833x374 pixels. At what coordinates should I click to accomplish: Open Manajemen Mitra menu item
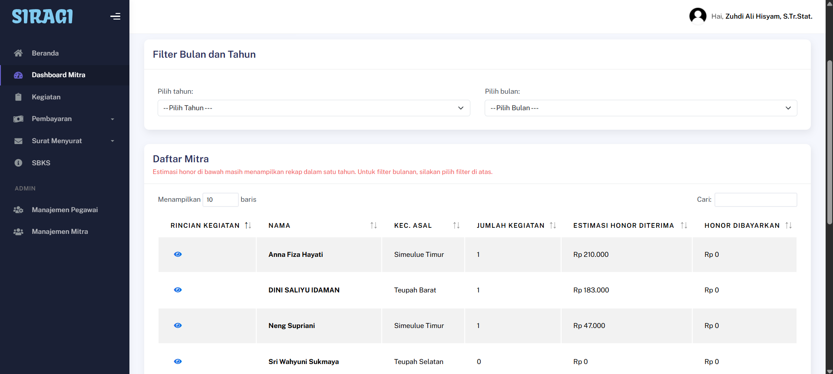(59, 232)
